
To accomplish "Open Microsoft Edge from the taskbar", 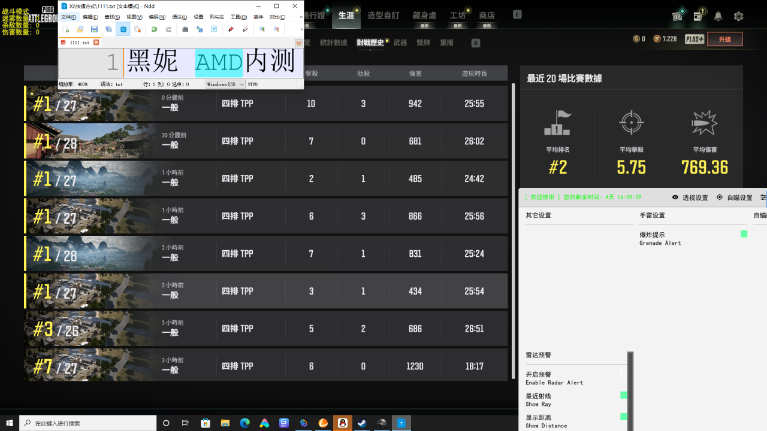I will coord(244,423).
